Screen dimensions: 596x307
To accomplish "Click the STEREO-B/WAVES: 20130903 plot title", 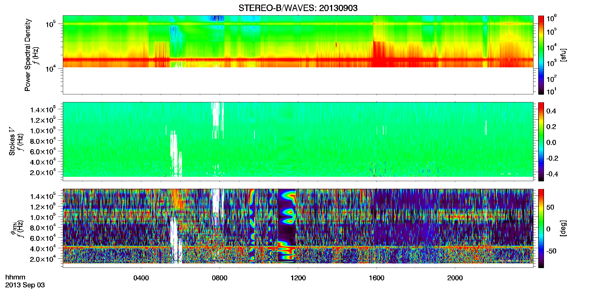I will click(x=298, y=8).
